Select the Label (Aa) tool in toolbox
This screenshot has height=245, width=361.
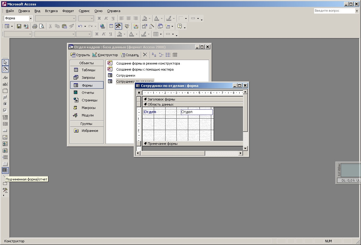(5, 78)
